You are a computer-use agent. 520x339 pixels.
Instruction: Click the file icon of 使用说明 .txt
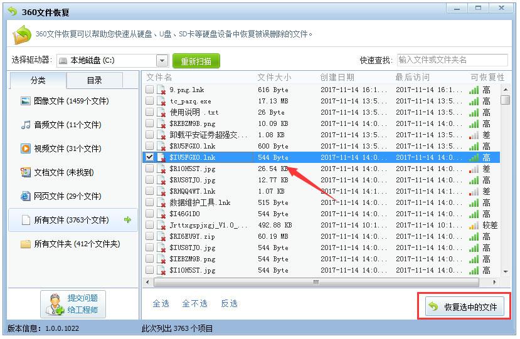coord(161,112)
